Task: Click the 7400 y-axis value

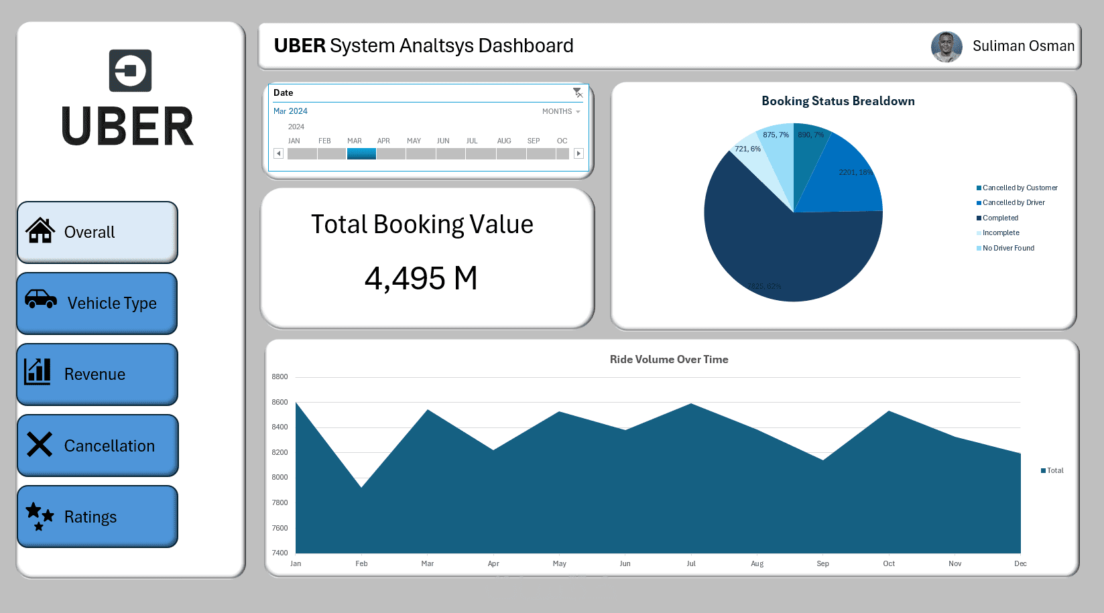Action: (280, 553)
